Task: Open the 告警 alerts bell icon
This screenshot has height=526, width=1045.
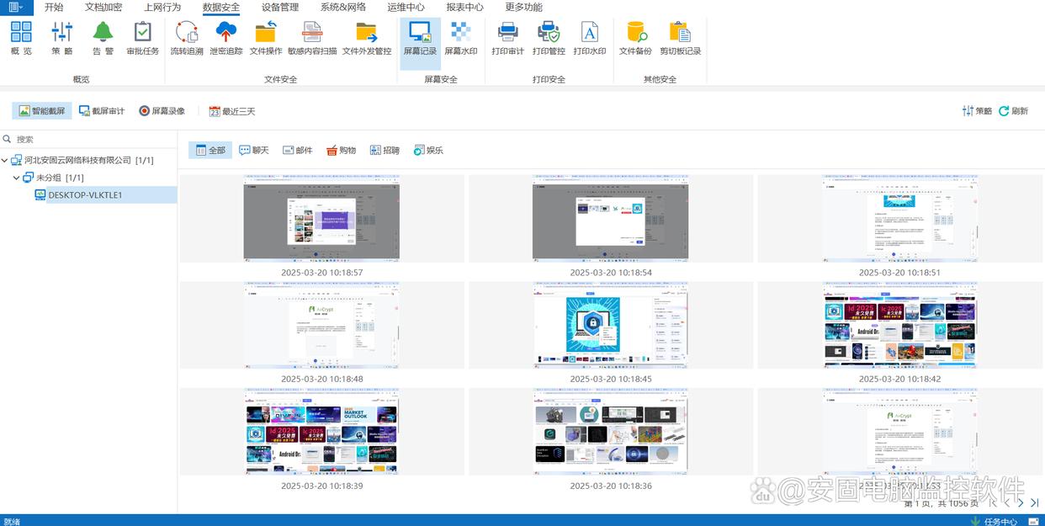Action: click(x=103, y=38)
